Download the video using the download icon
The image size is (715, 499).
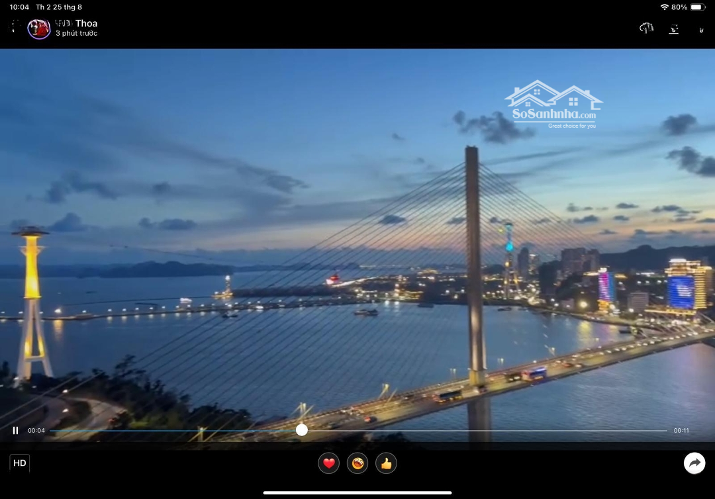(x=673, y=28)
